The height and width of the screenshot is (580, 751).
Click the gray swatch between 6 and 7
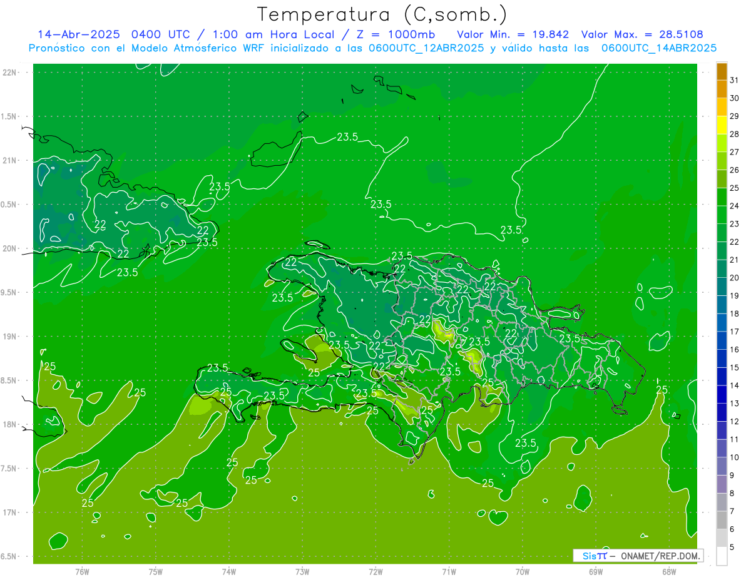(x=722, y=520)
